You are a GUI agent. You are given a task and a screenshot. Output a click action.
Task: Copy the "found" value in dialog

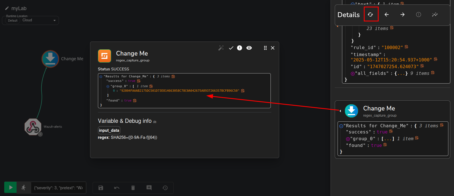click(x=135, y=100)
